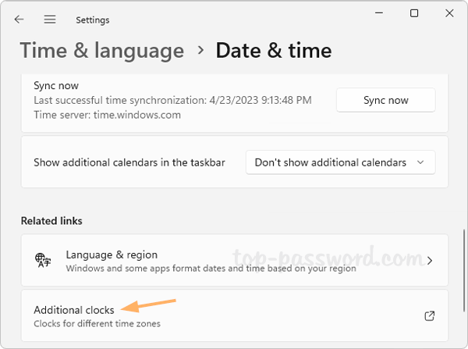
Task: Close the Settings window
Action: [x=449, y=13]
